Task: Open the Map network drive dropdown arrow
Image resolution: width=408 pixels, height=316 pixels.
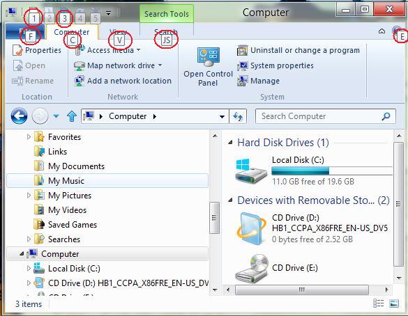Action: (x=160, y=65)
